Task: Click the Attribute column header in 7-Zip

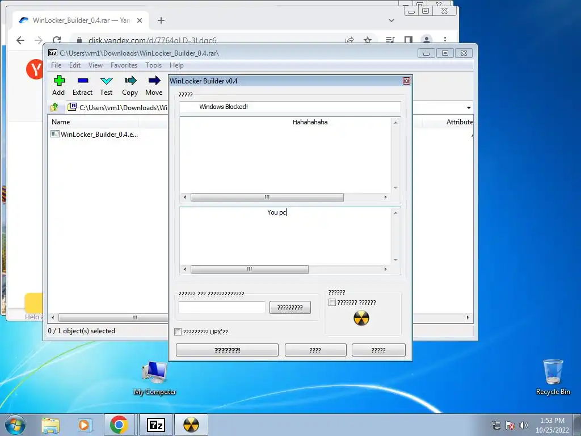Action: (459, 122)
